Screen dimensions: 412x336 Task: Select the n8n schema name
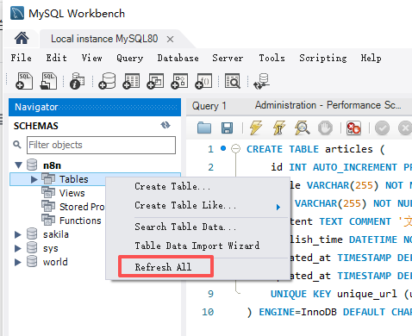pyautogui.click(x=52, y=165)
